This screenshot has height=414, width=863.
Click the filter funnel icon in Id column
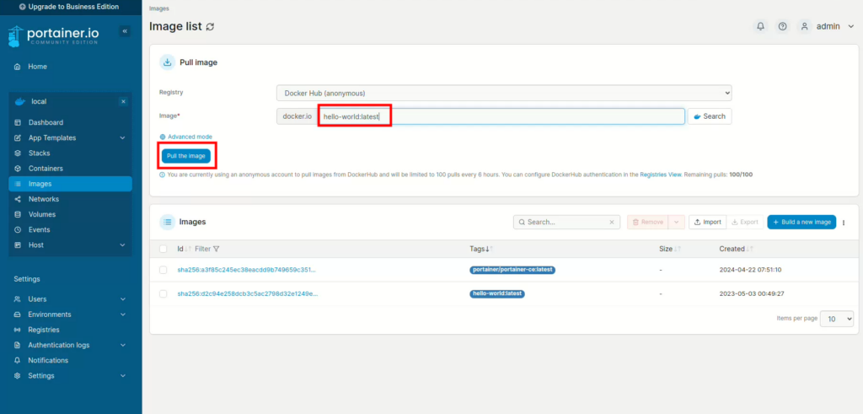[x=217, y=249]
